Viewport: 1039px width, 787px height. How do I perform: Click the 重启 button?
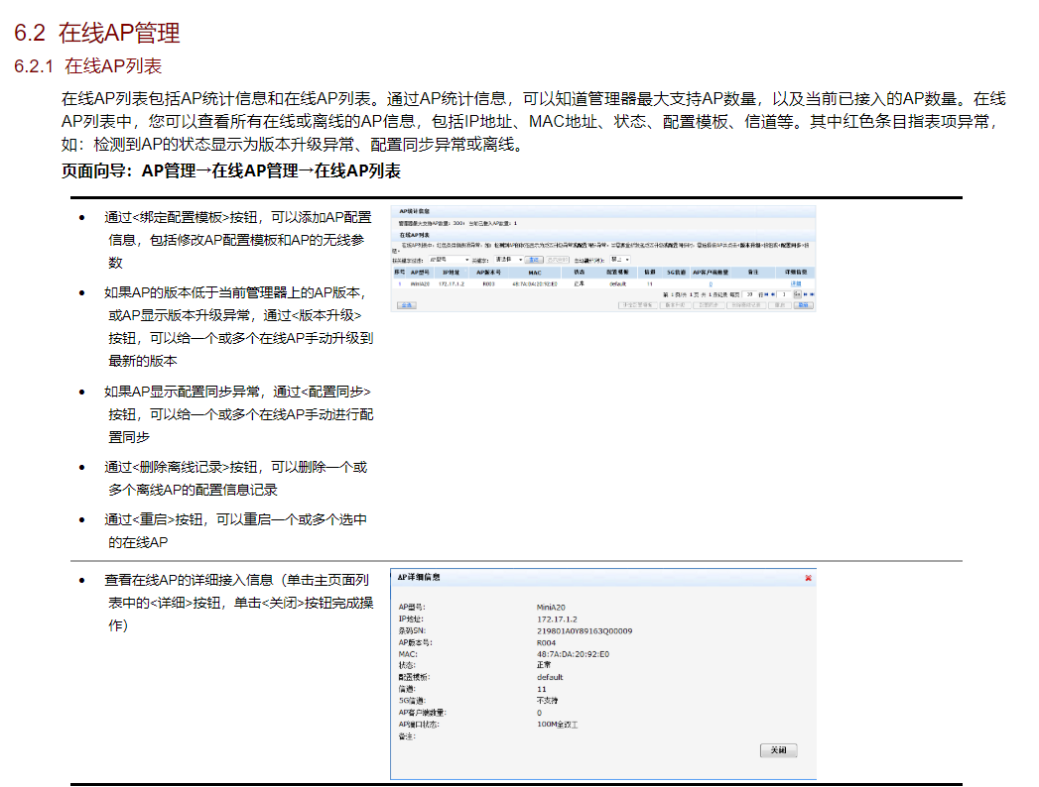coord(780,305)
